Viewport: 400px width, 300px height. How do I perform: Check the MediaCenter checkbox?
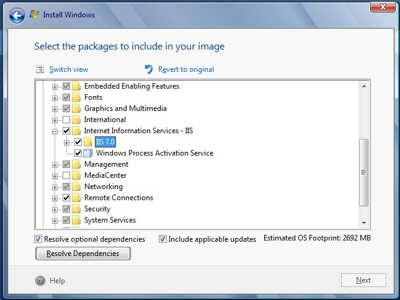coord(66,175)
